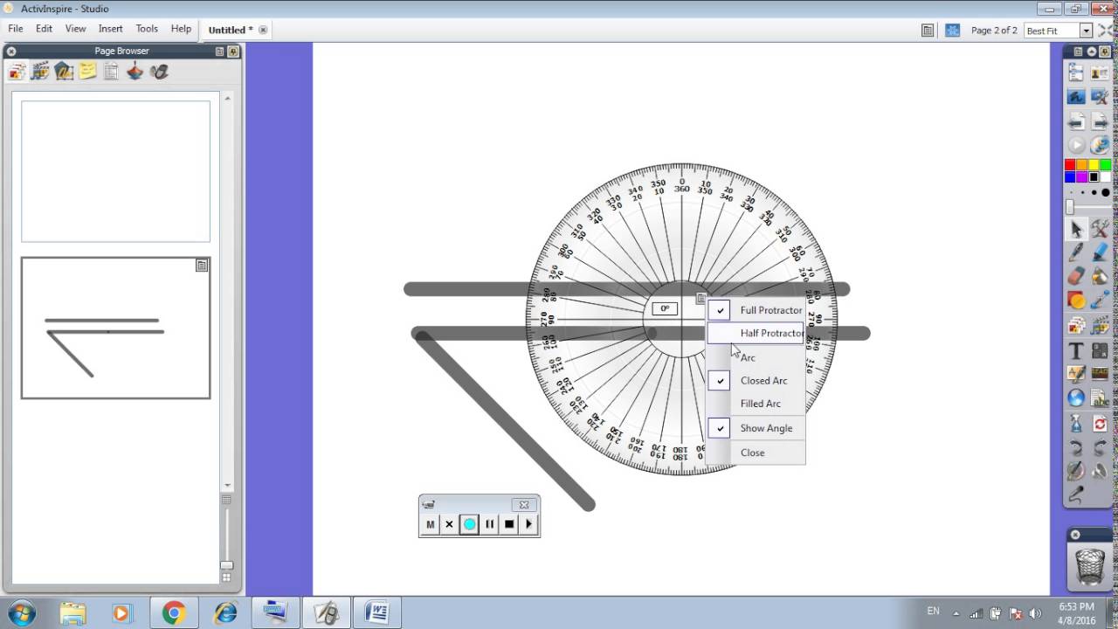
Task: Select the Connector tool
Action: point(1100,300)
